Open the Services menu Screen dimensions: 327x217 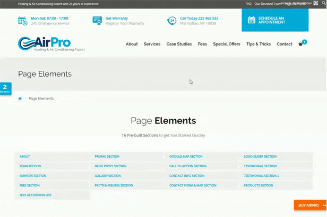point(152,44)
